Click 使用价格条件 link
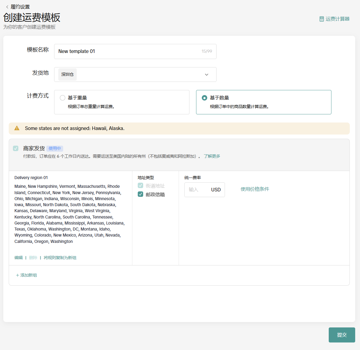This screenshot has width=360, height=350. [x=255, y=189]
